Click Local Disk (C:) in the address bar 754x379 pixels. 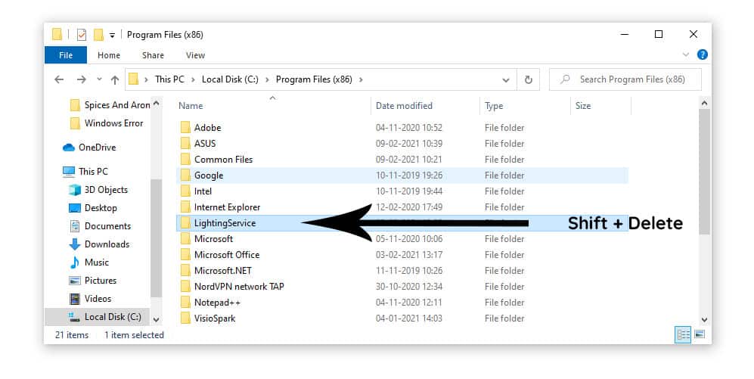(x=230, y=79)
